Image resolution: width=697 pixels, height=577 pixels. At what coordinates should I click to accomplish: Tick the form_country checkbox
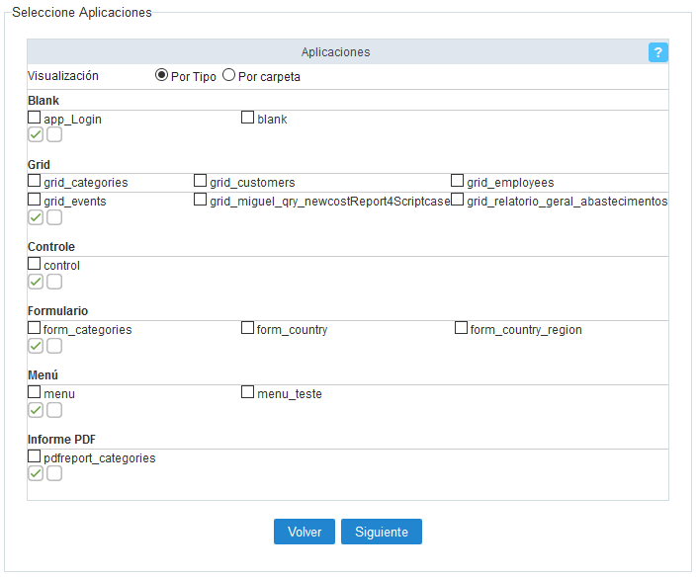click(x=248, y=329)
